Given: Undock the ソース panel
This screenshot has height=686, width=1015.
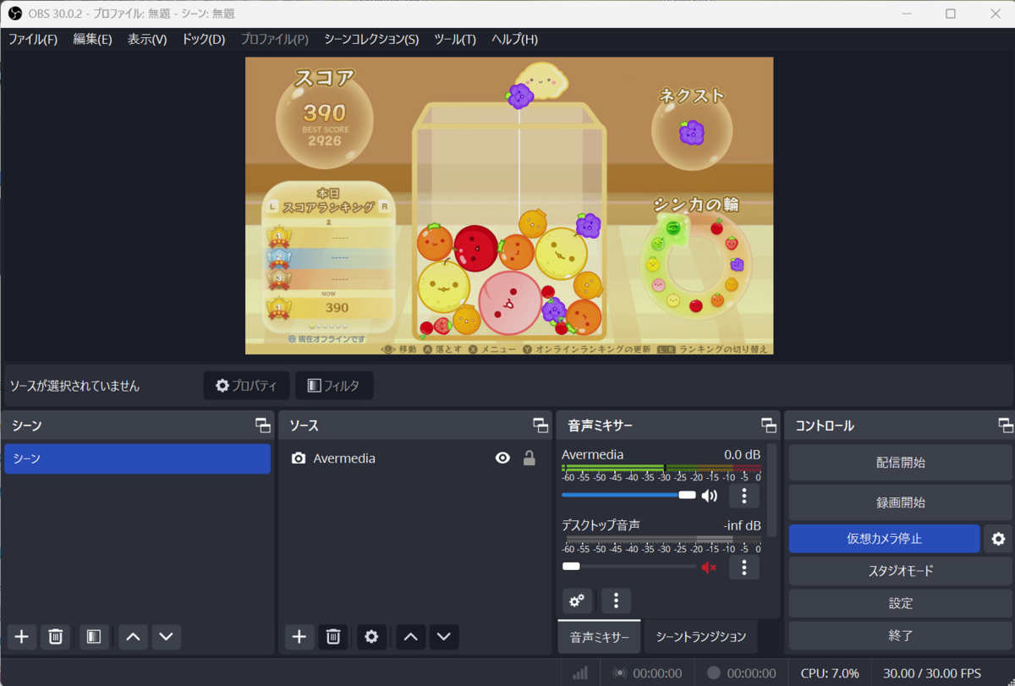Looking at the screenshot, I should (x=540, y=425).
